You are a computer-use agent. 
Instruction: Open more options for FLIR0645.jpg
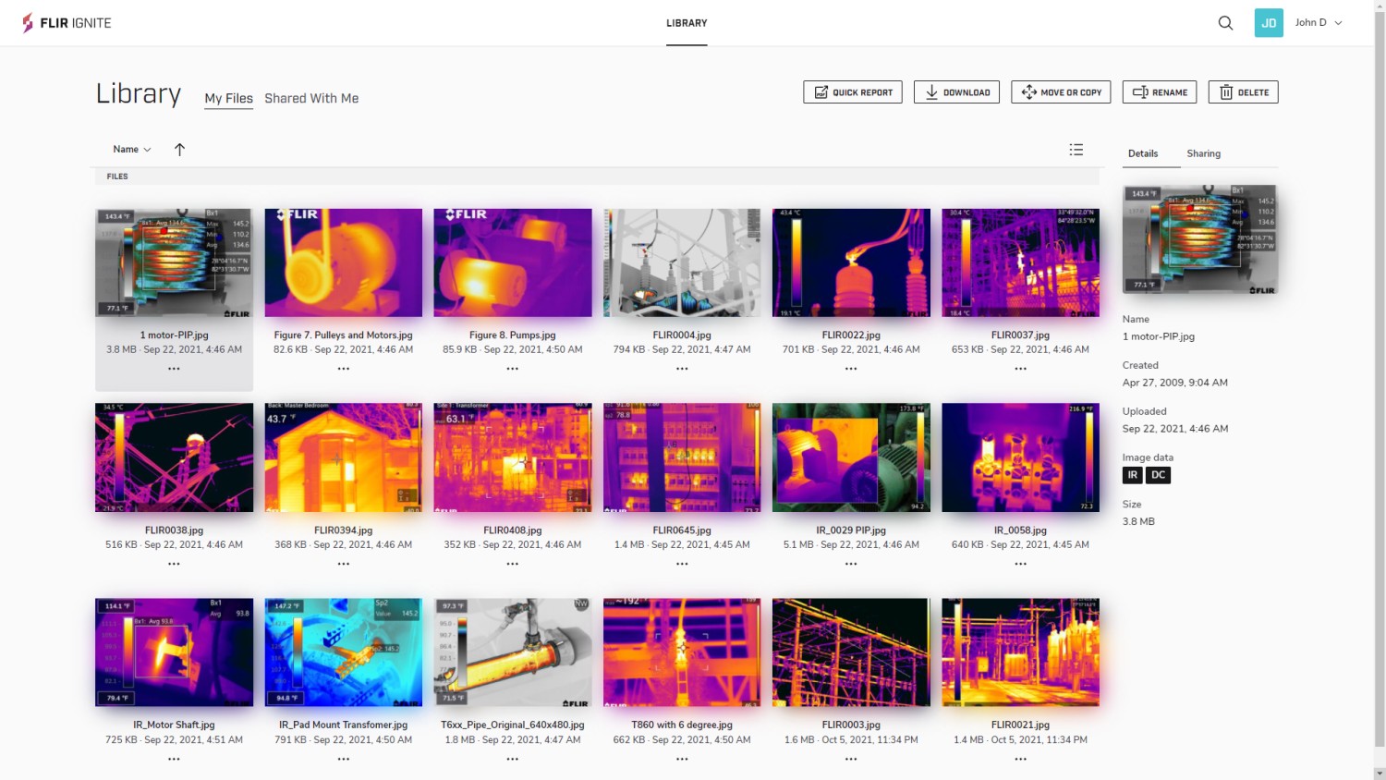682,564
